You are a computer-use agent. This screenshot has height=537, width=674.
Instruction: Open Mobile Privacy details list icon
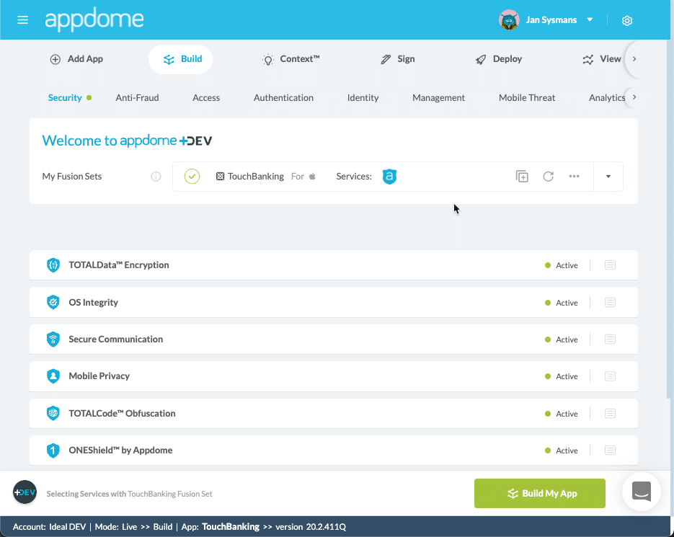tap(610, 376)
